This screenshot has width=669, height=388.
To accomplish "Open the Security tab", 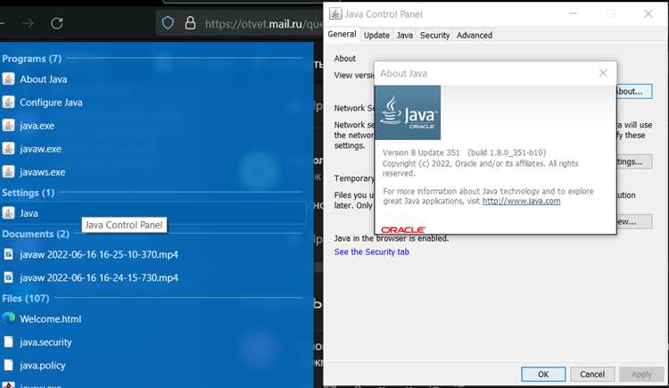I will click(434, 36).
